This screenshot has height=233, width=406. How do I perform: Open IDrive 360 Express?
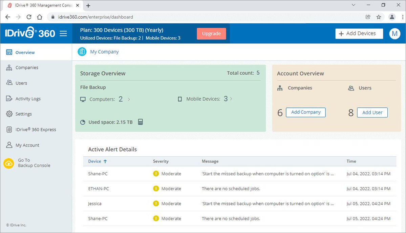36,130
